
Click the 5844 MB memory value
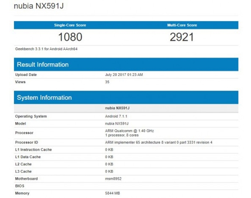click(113, 193)
